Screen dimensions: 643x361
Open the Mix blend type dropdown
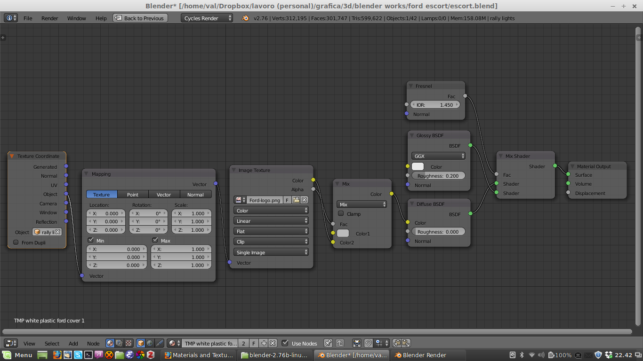(x=362, y=204)
